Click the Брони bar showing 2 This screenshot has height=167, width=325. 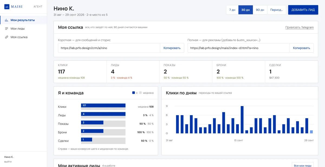92,131
